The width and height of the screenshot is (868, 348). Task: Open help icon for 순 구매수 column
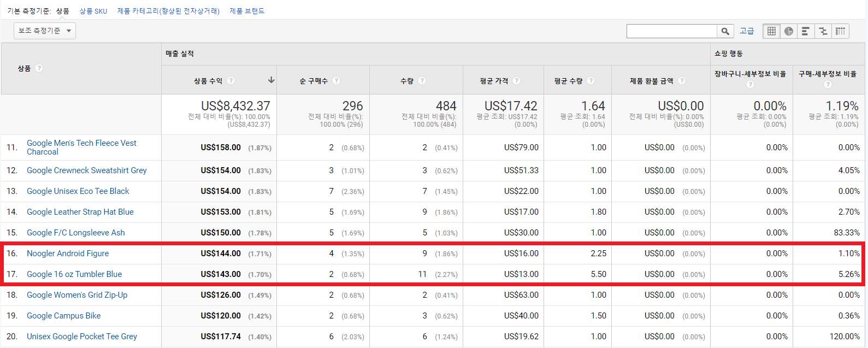point(336,81)
